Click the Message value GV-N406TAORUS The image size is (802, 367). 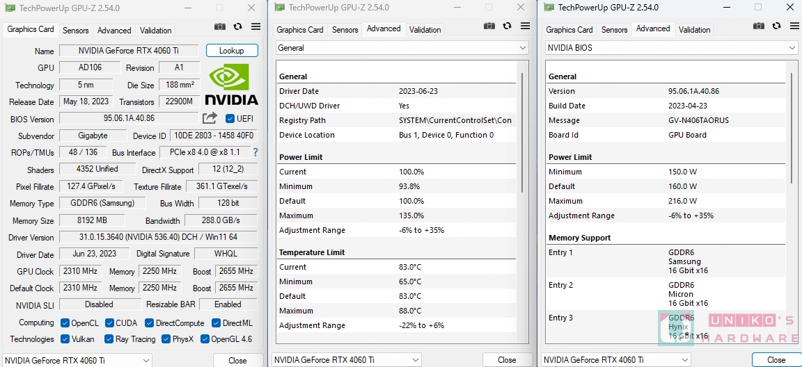click(699, 120)
